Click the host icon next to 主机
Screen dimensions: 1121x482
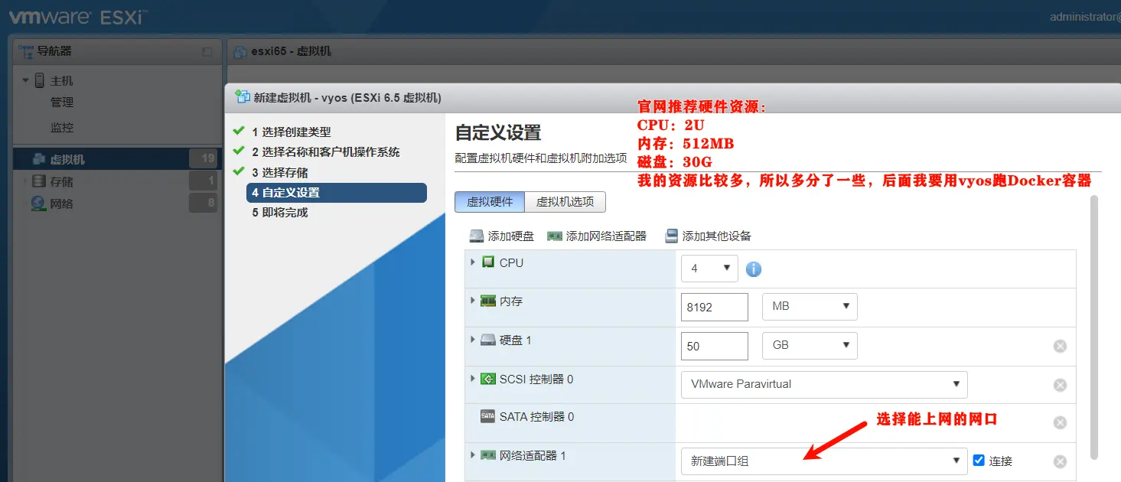(40, 80)
